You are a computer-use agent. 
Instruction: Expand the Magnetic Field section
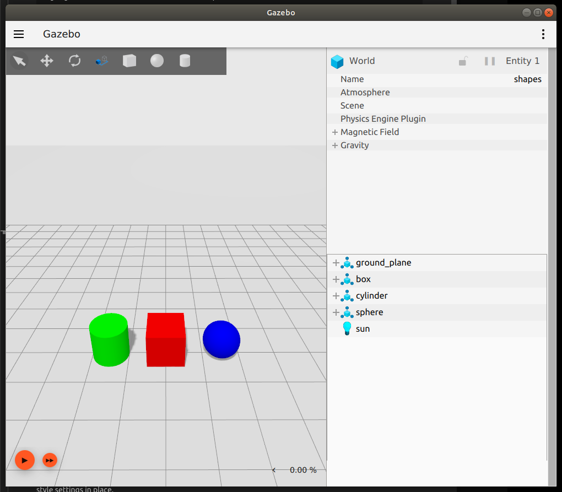(335, 132)
